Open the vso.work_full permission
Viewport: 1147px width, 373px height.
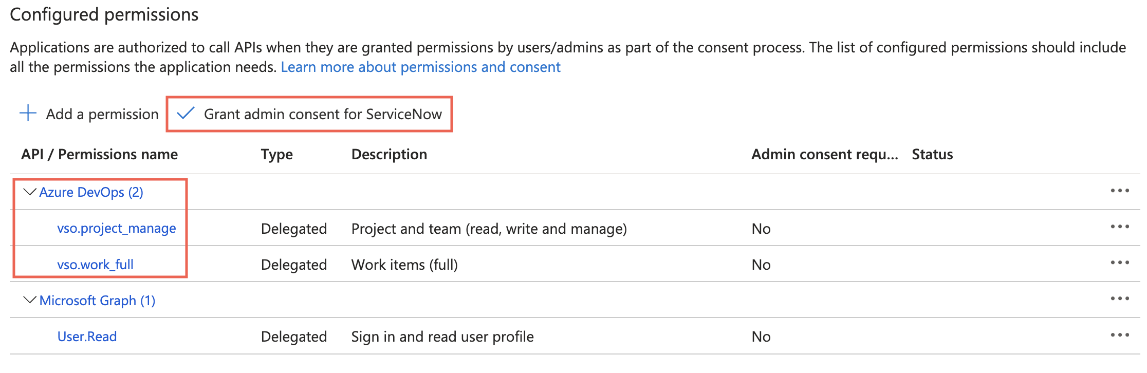(95, 265)
